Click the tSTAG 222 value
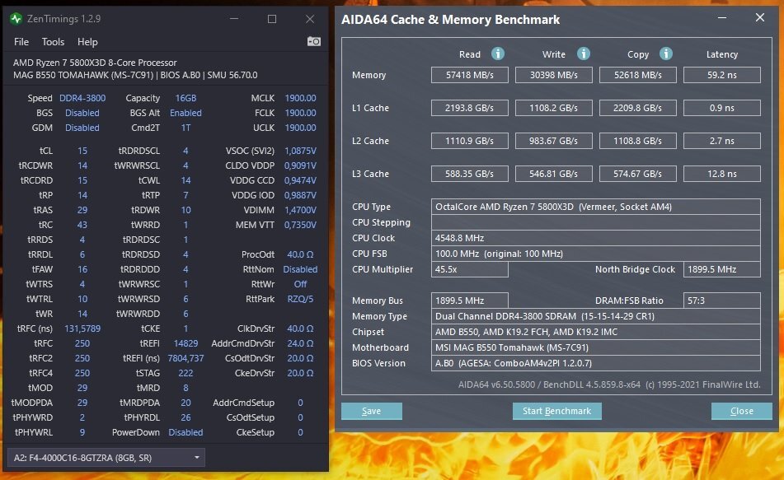Viewport: 784px width, 480px height. 185,373
